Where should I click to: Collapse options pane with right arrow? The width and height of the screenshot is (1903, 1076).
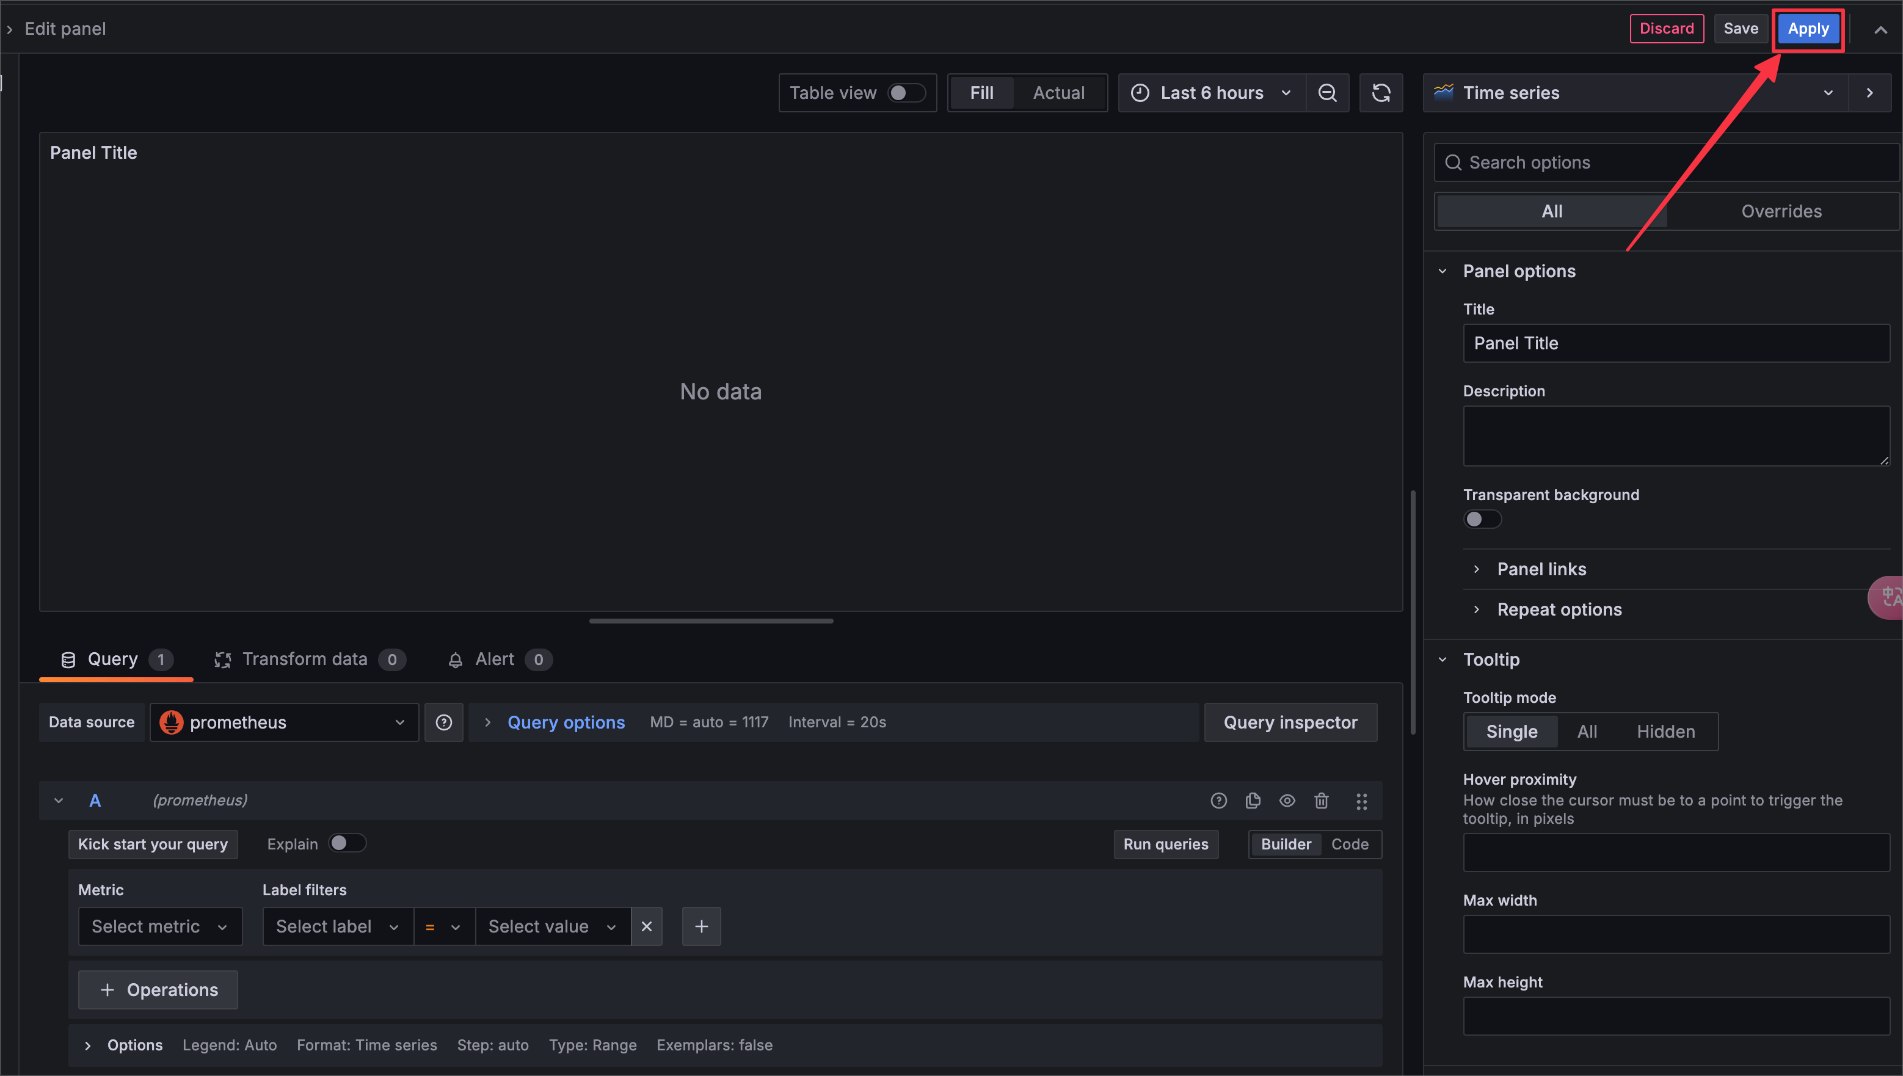[1870, 93]
